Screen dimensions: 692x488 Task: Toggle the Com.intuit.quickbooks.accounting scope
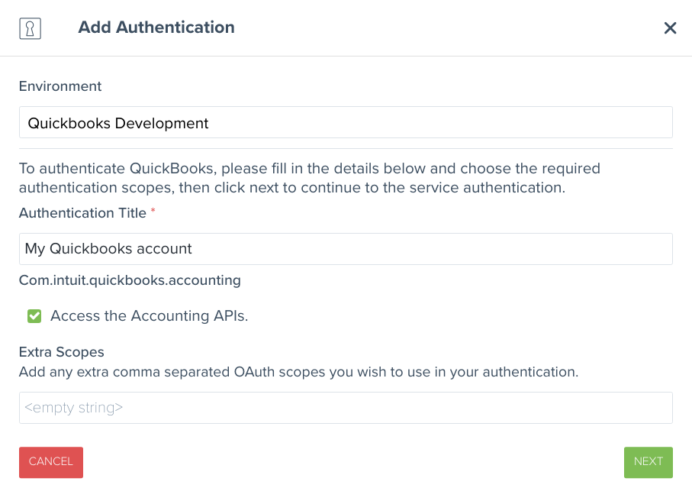click(34, 315)
